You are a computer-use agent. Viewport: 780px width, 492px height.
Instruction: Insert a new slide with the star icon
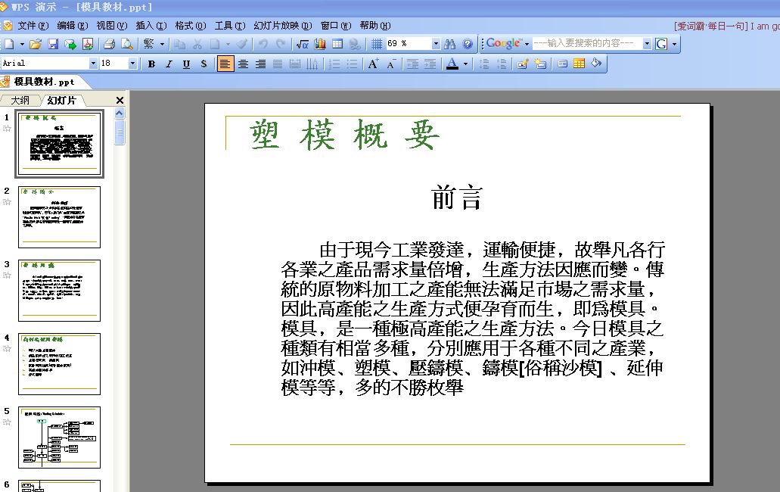coord(539,64)
